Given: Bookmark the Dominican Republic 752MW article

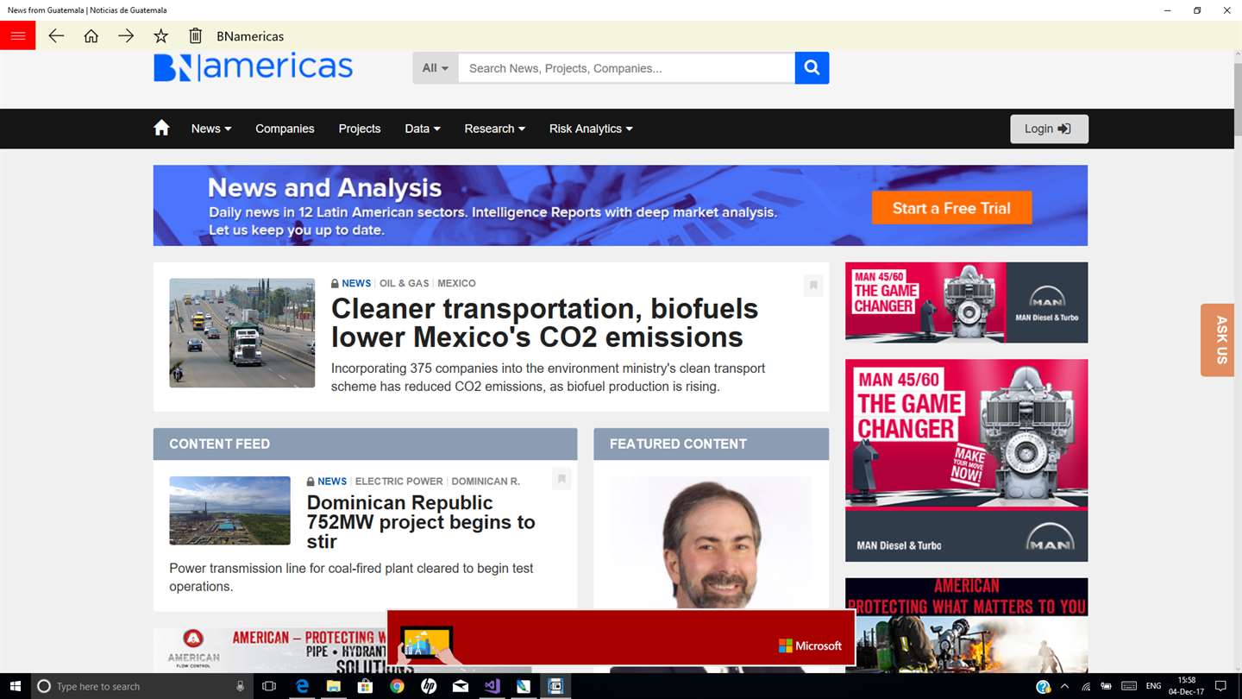Looking at the screenshot, I should (x=561, y=478).
